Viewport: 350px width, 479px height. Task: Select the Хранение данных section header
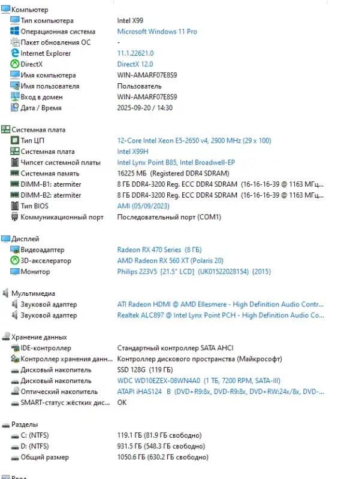tap(34, 337)
